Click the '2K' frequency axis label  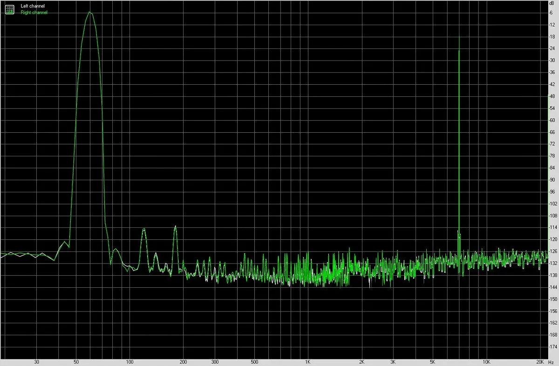361,362
